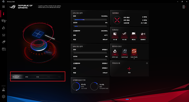Click the Win key device icon
The height and width of the screenshot is (102, 189).
tap(115, 34)
